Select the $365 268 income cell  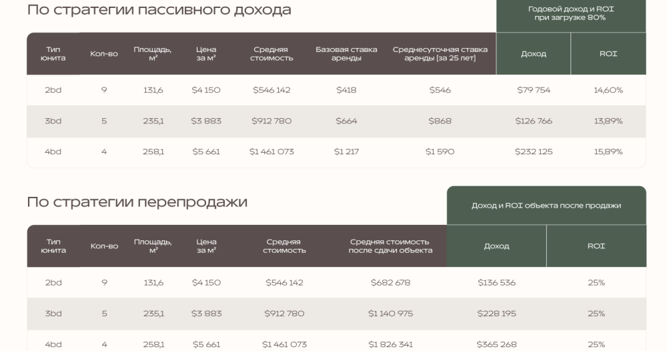point(496,344)
